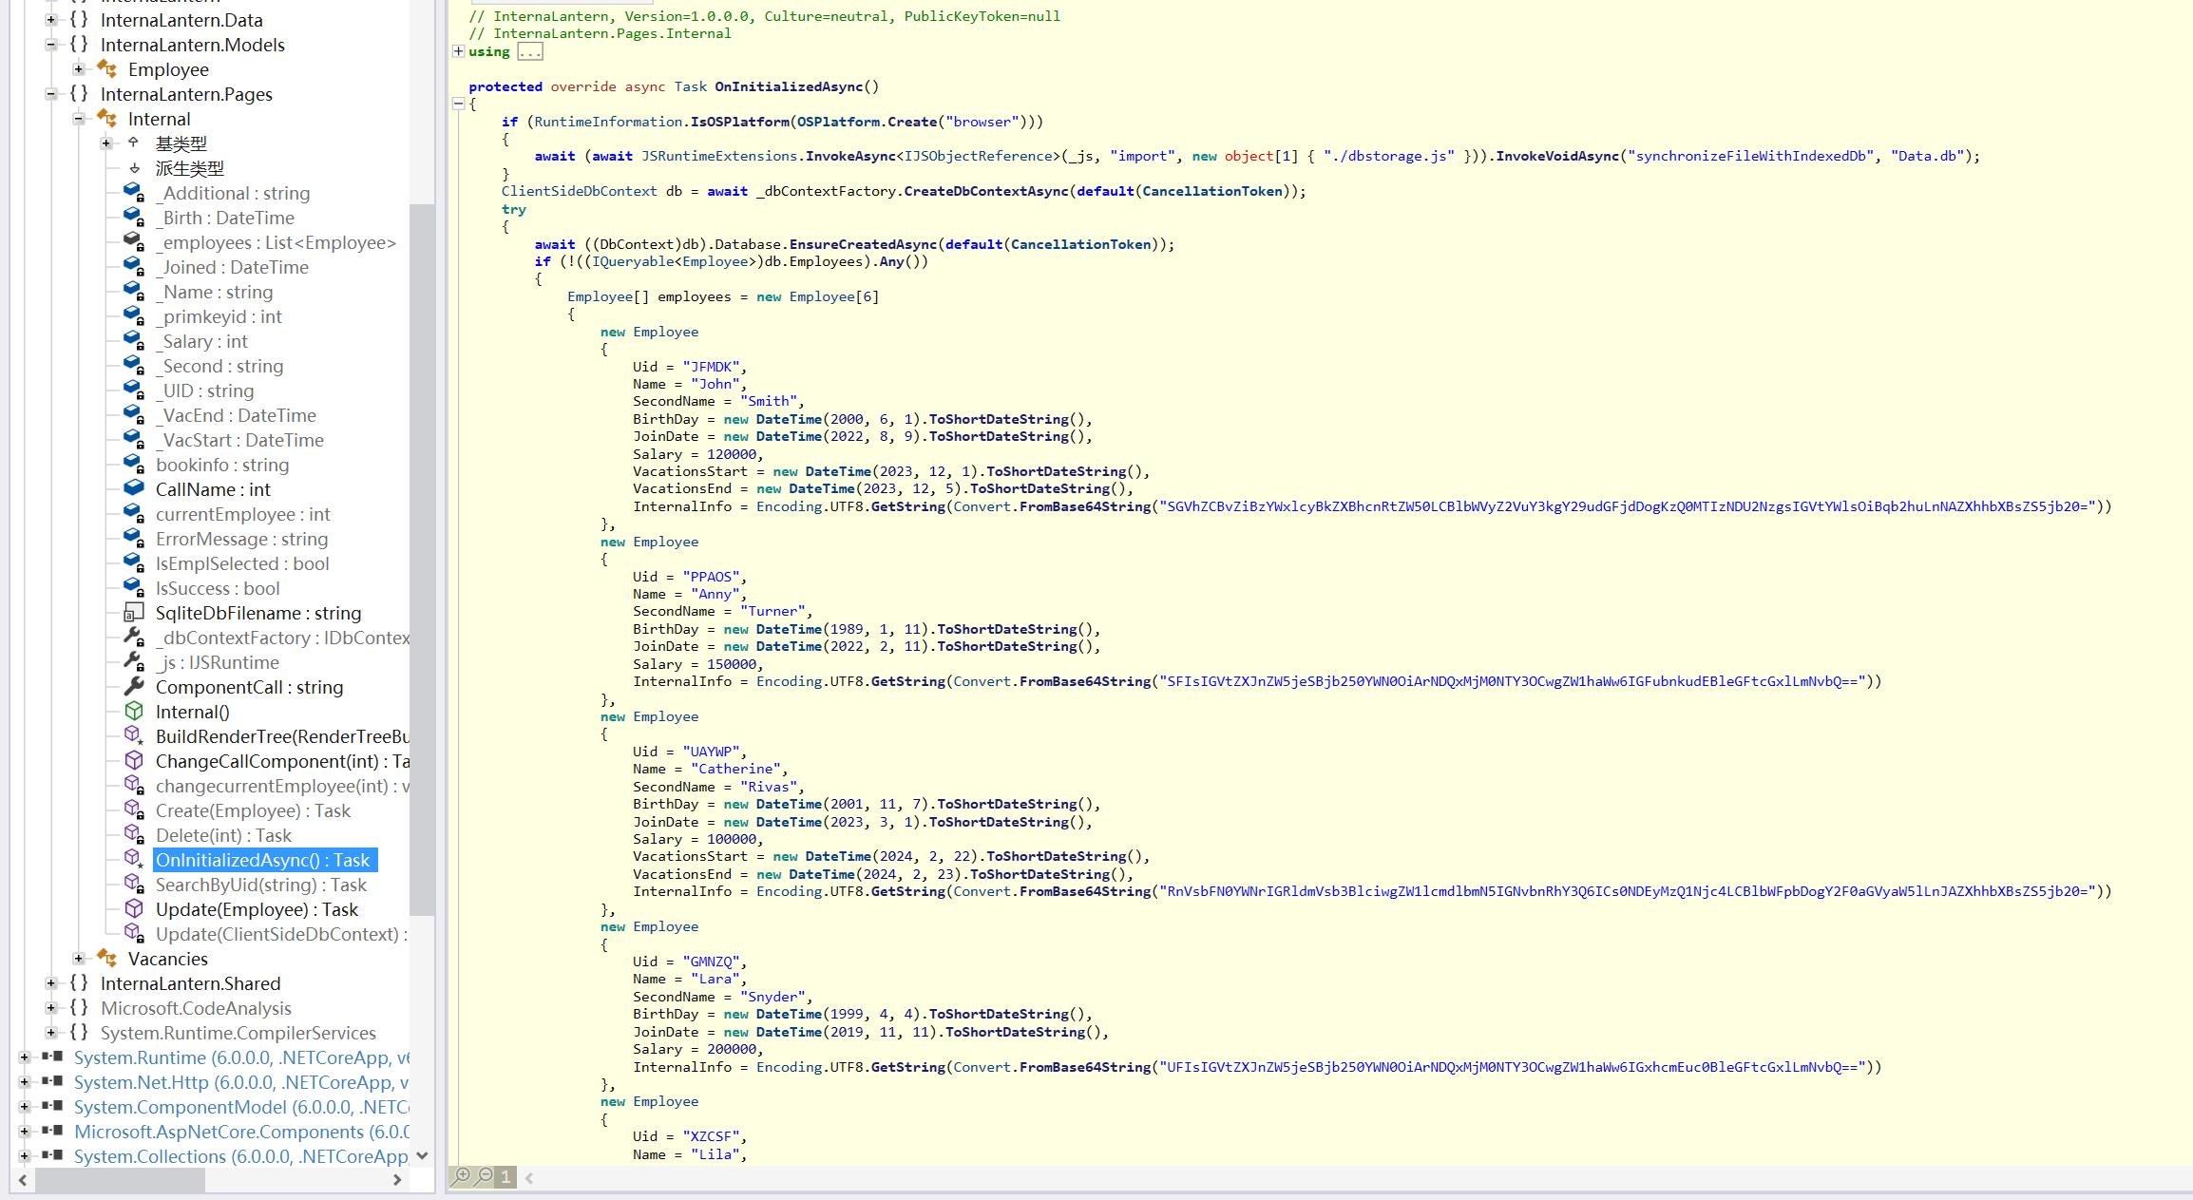Screen dimensions: 2193x1200
Task: Select the IsSuccess : bool field
Action: coord(218,588)
